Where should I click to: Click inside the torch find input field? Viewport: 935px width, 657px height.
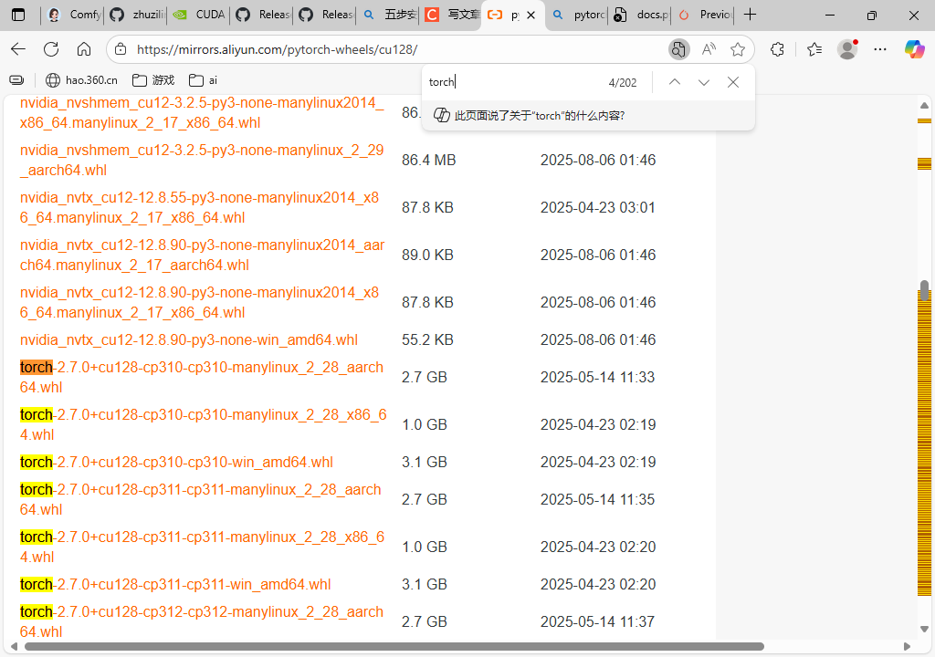point(502,81)
